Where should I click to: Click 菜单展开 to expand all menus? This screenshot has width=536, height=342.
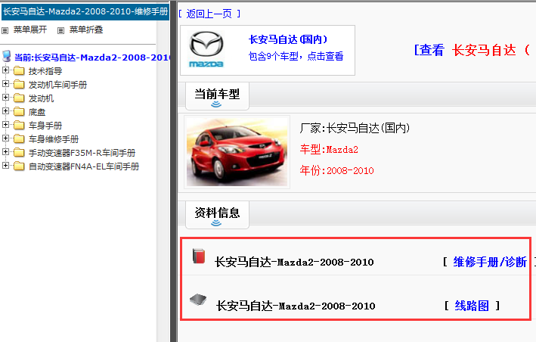30,30
